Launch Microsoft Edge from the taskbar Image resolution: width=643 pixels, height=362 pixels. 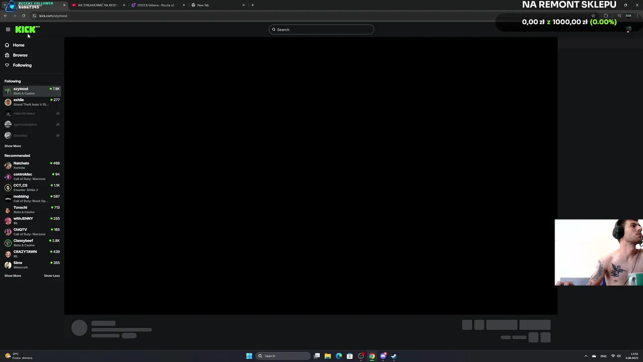[339, 356]
